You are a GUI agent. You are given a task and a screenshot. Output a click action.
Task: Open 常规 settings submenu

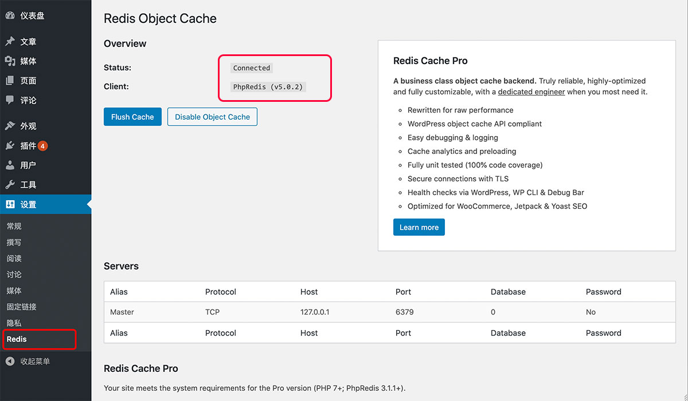(14, 227)
